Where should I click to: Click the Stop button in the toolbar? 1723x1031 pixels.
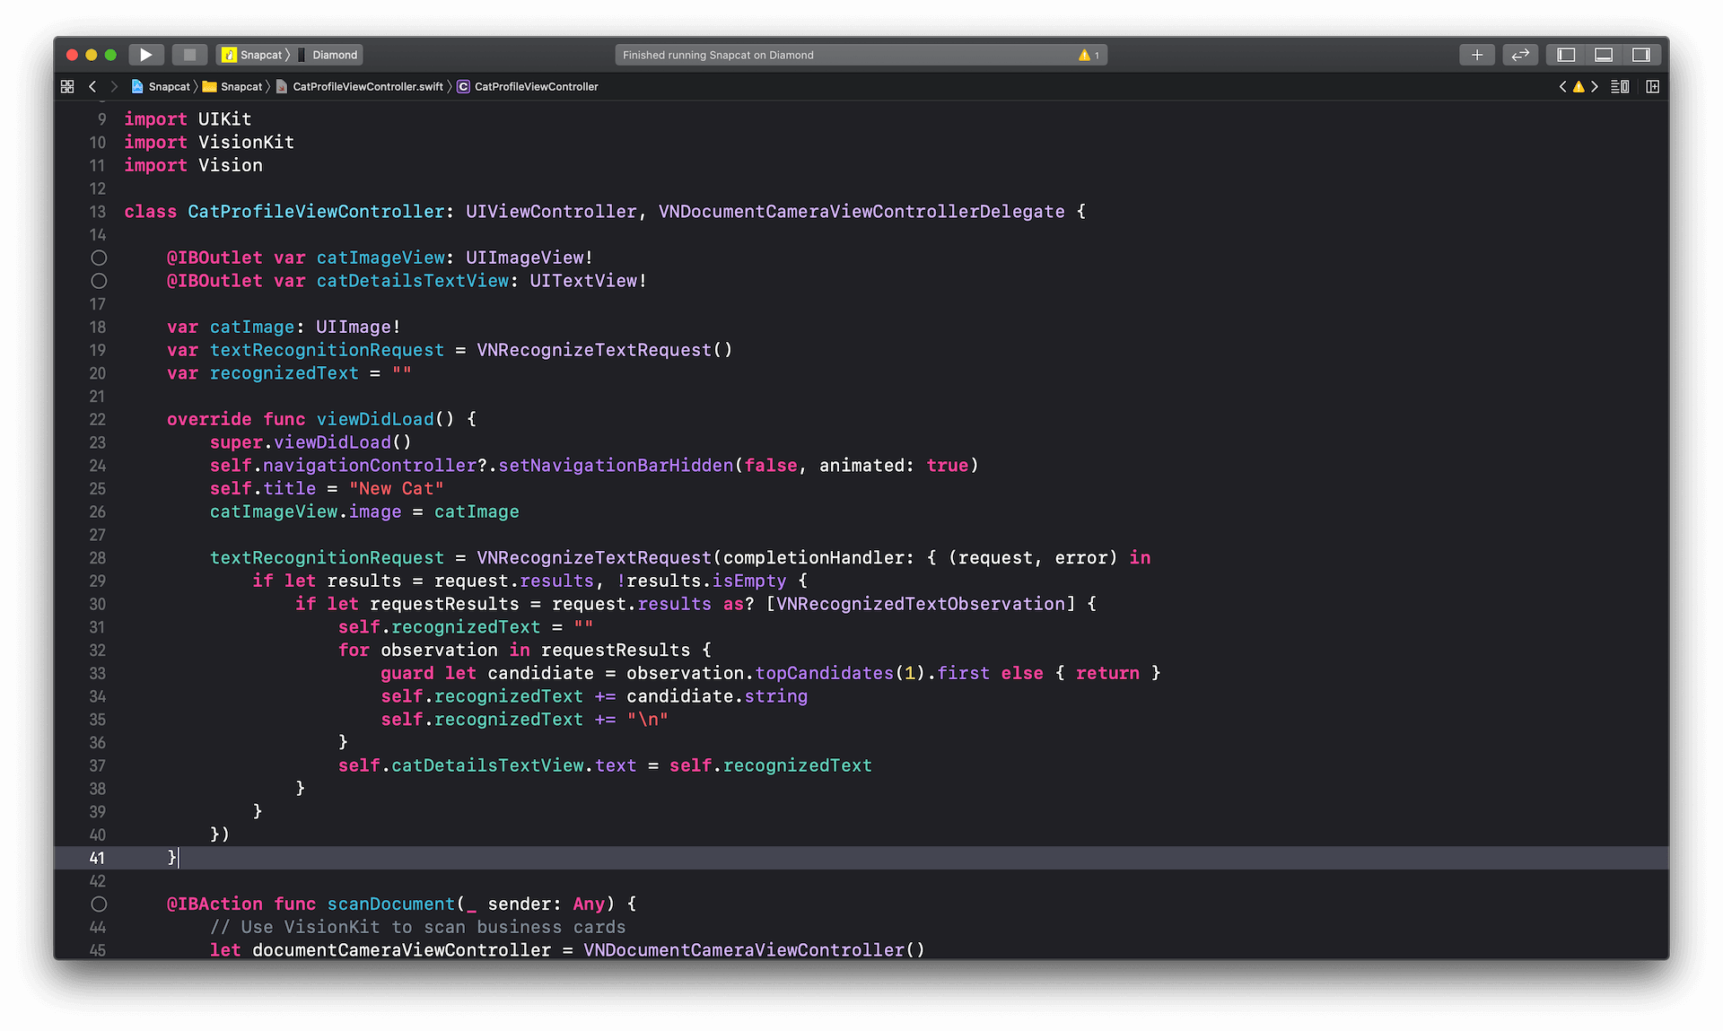[189, 54]
